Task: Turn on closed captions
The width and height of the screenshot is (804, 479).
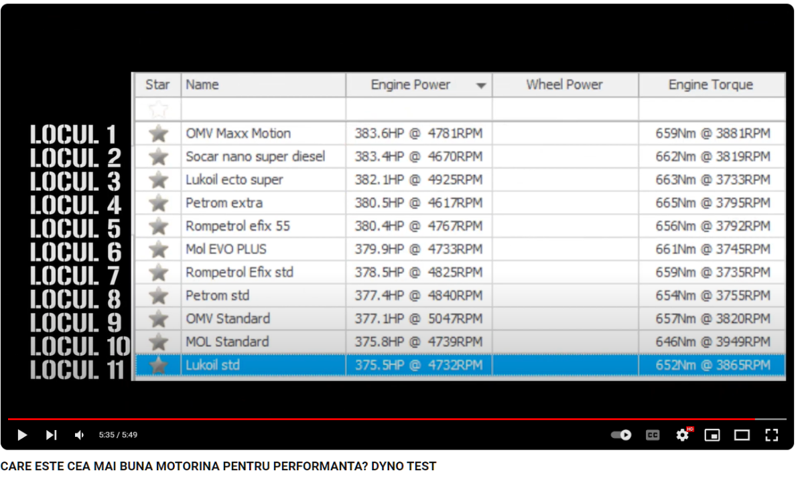Action: click(x=652, y=435)
